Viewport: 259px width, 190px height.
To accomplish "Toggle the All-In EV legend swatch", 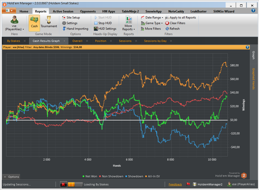I will (146, 176).
